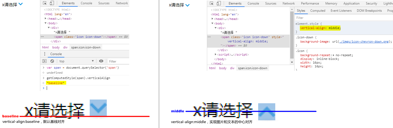Select the Event Listeners sidebar tab
The image size is (393, 128).
point(341,11)
